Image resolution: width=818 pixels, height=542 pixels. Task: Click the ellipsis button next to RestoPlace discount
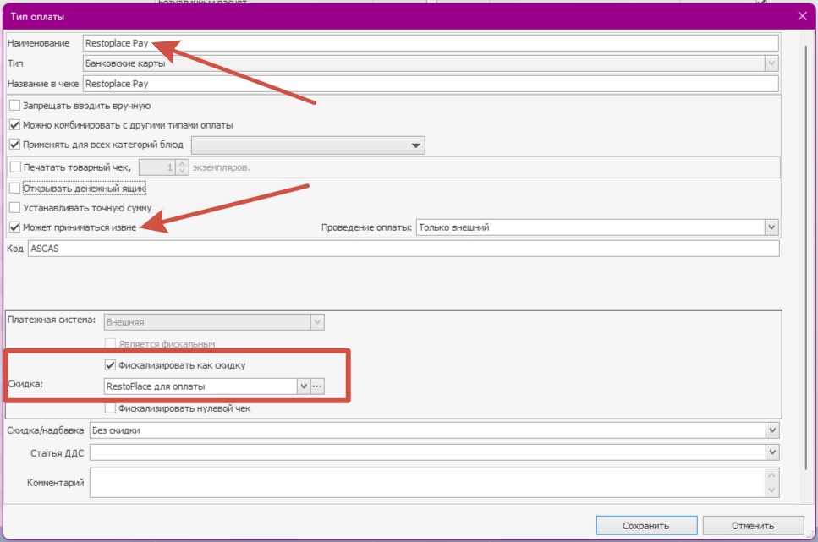tap(318, 386)
